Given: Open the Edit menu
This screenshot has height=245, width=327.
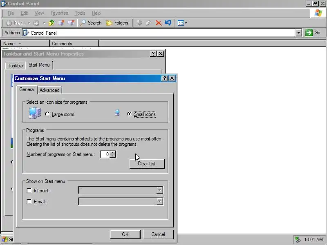Looking at the screenshot, I should [24, 13].
